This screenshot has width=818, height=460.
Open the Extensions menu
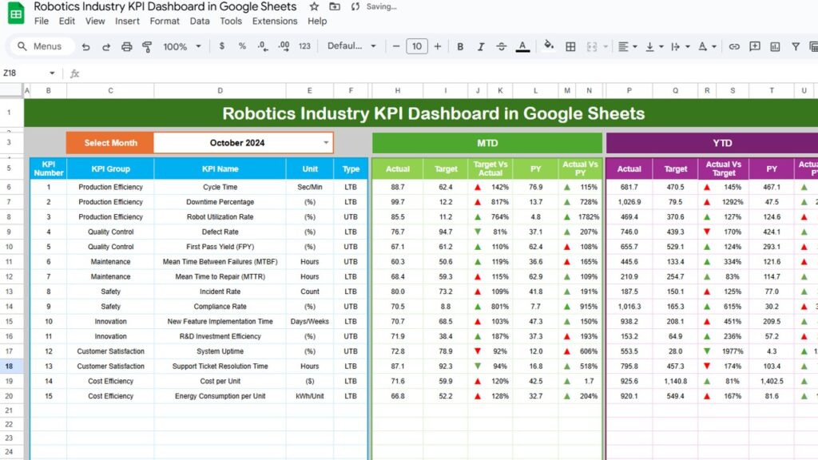pos(275,21)
